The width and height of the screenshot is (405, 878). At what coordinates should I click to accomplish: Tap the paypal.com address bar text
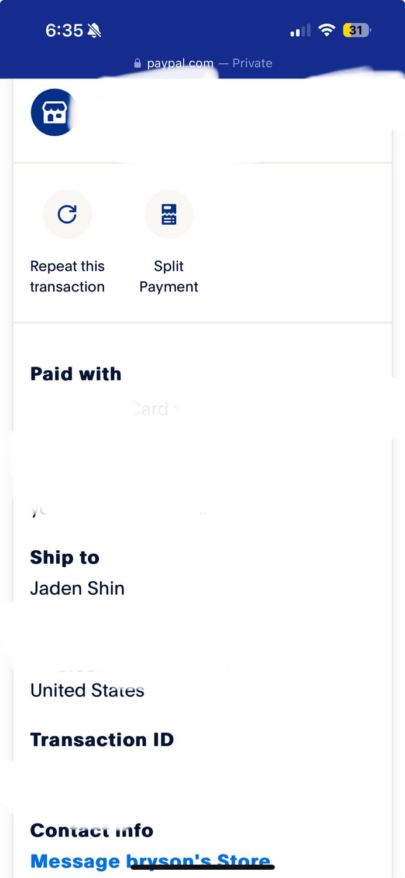pos(180,63)
